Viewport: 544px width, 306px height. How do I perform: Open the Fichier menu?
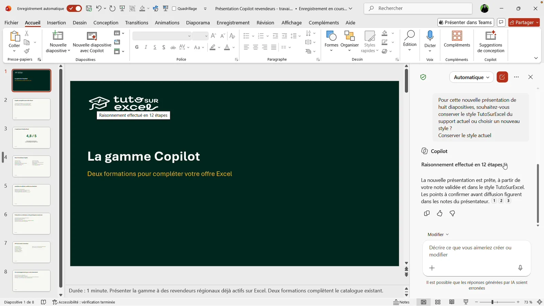[12, 23]
